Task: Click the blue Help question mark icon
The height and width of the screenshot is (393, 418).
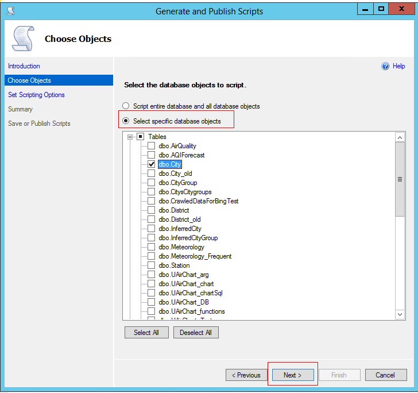Action: pos(385,67)
